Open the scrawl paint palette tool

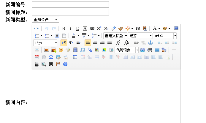[x=68, y=50]
